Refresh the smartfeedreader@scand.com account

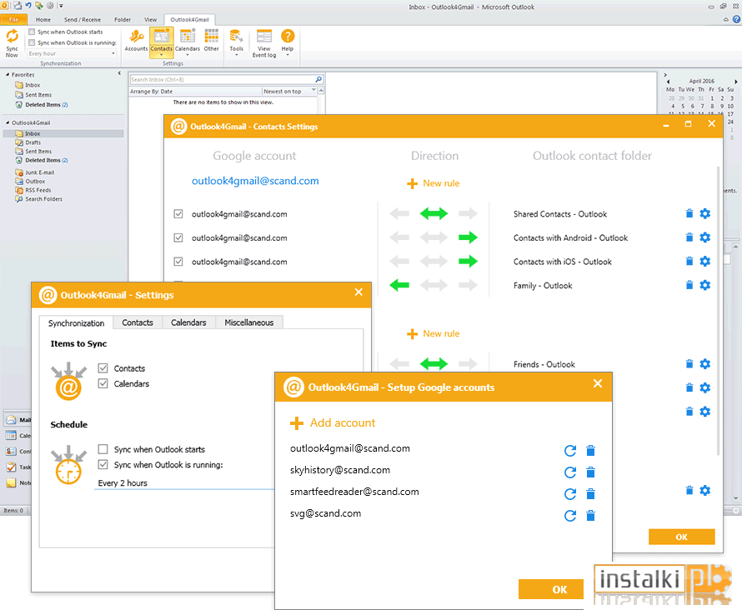click(x=570, y=494)
